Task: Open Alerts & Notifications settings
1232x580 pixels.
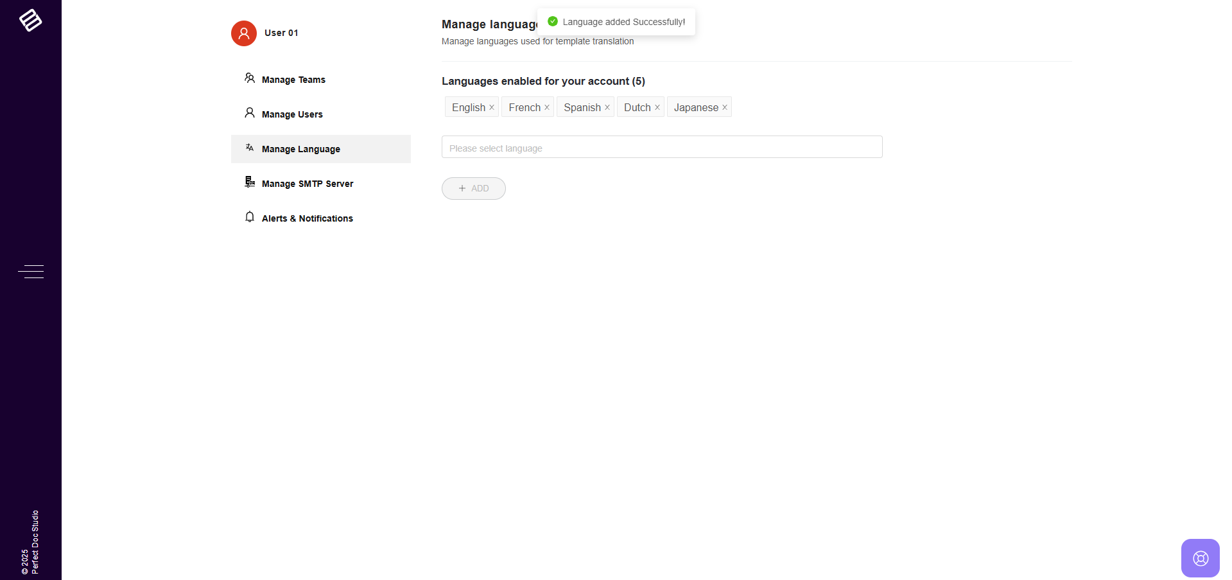Action: coord(307,218)
